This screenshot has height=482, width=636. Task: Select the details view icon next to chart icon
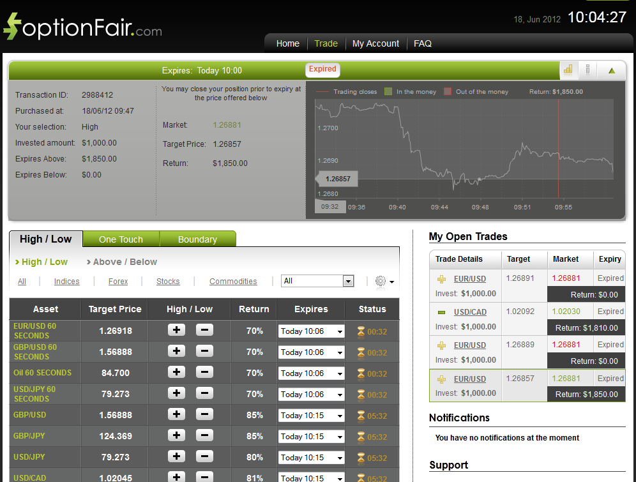point(587,70)
